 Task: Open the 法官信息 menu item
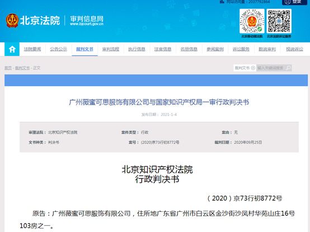(x=163, y=49)
